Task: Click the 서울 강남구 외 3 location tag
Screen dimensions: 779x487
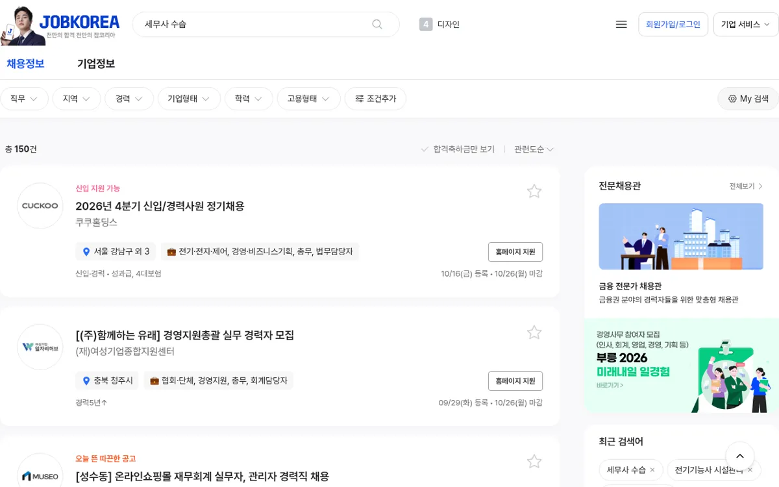Action: pos(116,251)
